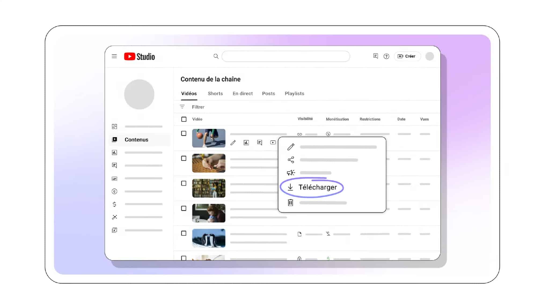Click the trash delete icon in the context menu
Viewport: 545px width, 306px height.
(x=290, y=203)
